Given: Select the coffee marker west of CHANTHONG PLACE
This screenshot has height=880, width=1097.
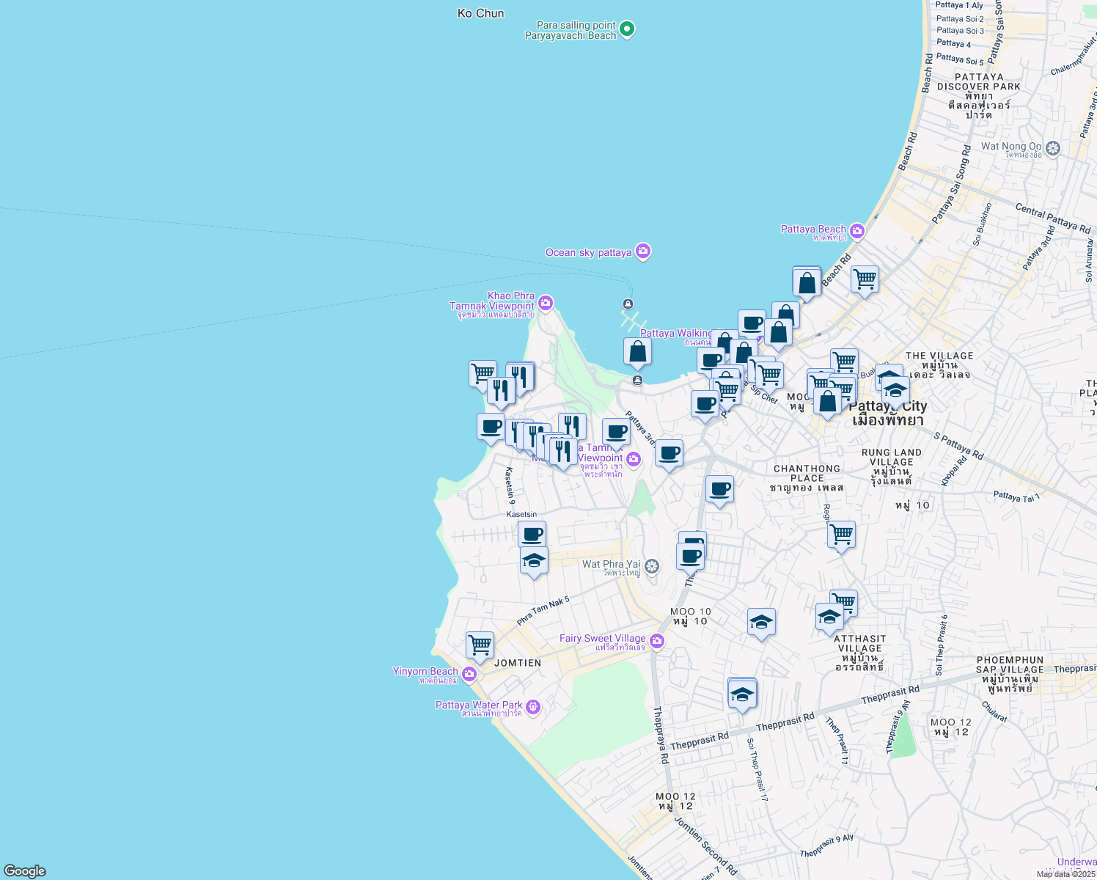Looking at the screenshot, I should [719, 490].
